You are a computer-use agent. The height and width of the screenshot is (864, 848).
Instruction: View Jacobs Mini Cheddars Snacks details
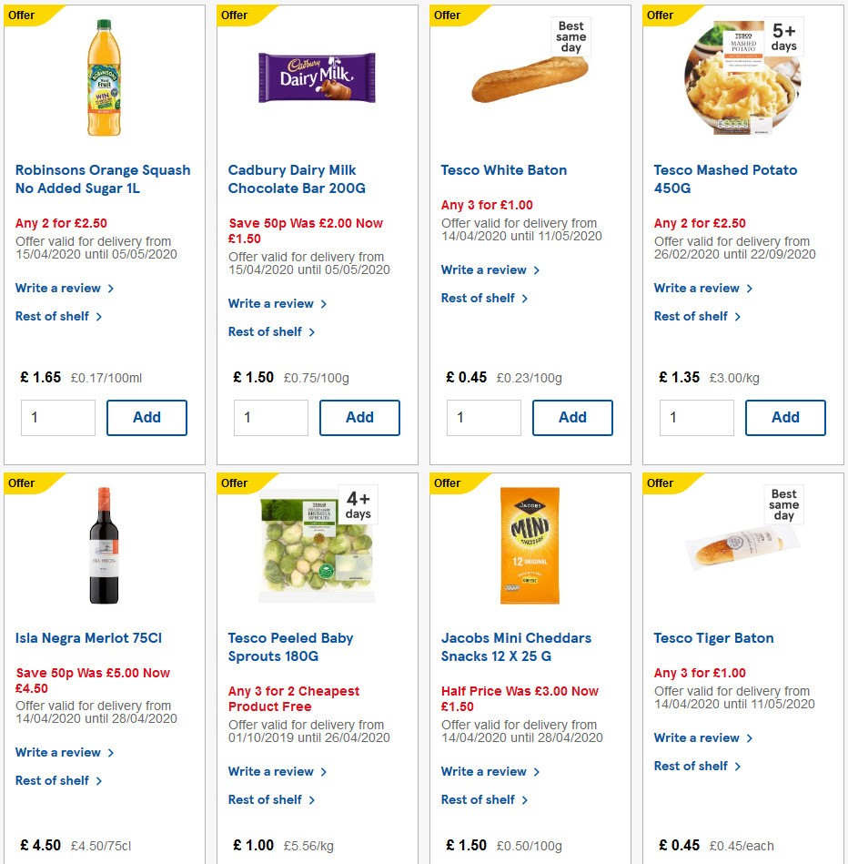pos(520,646)
